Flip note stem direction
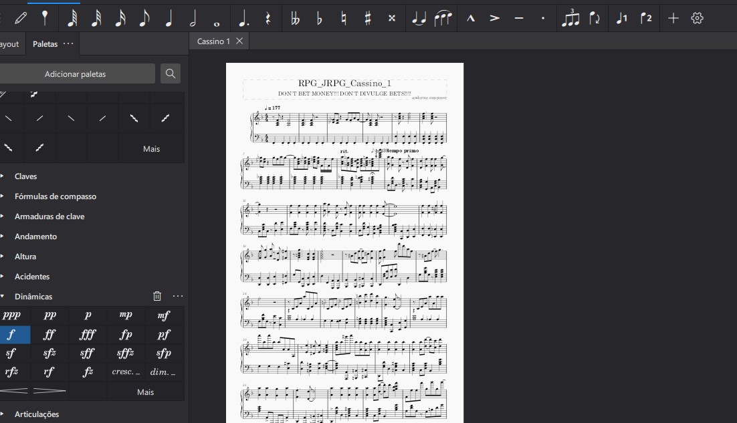This screenshot has width=737, height=423. point(595,18)
